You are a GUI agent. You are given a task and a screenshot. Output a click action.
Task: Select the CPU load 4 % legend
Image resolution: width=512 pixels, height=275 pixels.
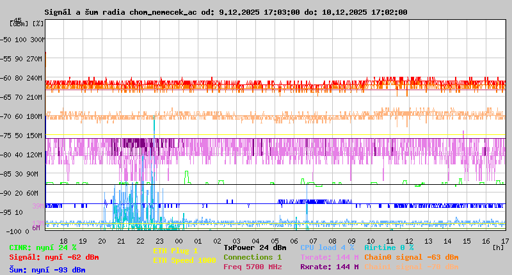click(326, 247)
